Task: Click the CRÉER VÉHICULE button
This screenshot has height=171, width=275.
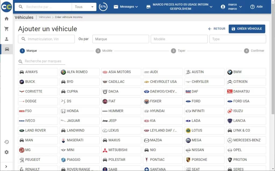Action: click(247, 29)
